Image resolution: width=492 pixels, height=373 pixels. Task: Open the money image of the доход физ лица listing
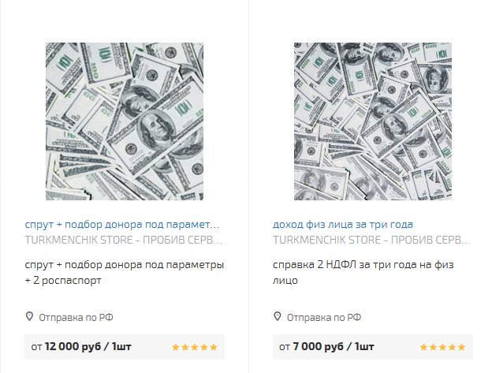(x=372, y=121)
